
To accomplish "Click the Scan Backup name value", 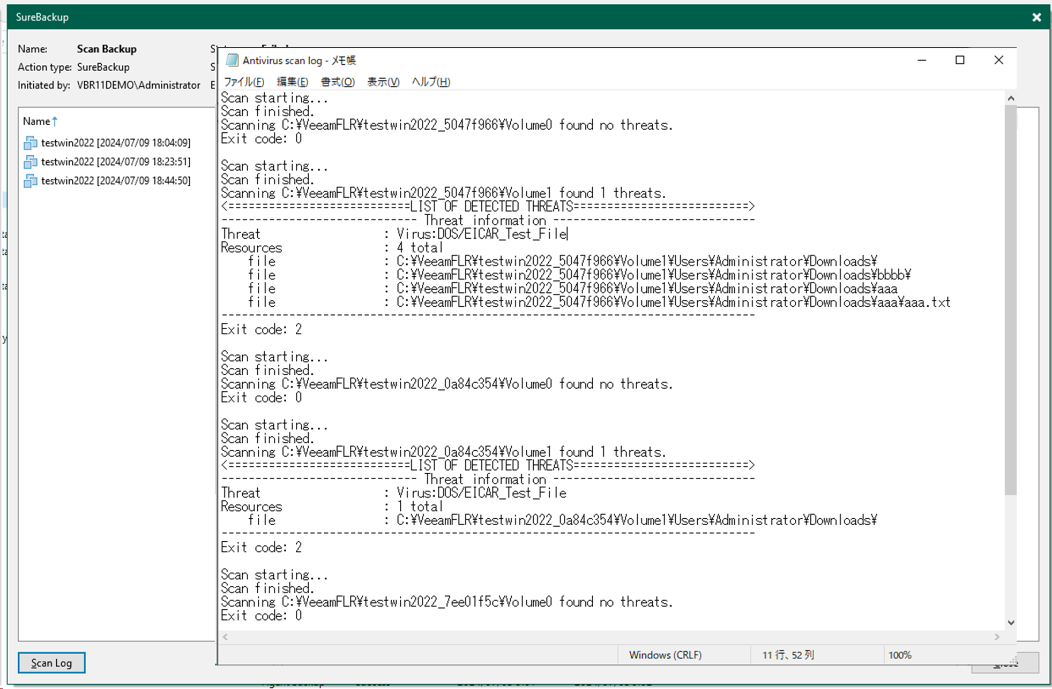I will point(107,49).
